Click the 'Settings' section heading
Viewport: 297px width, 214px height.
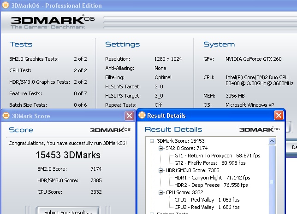122,44
